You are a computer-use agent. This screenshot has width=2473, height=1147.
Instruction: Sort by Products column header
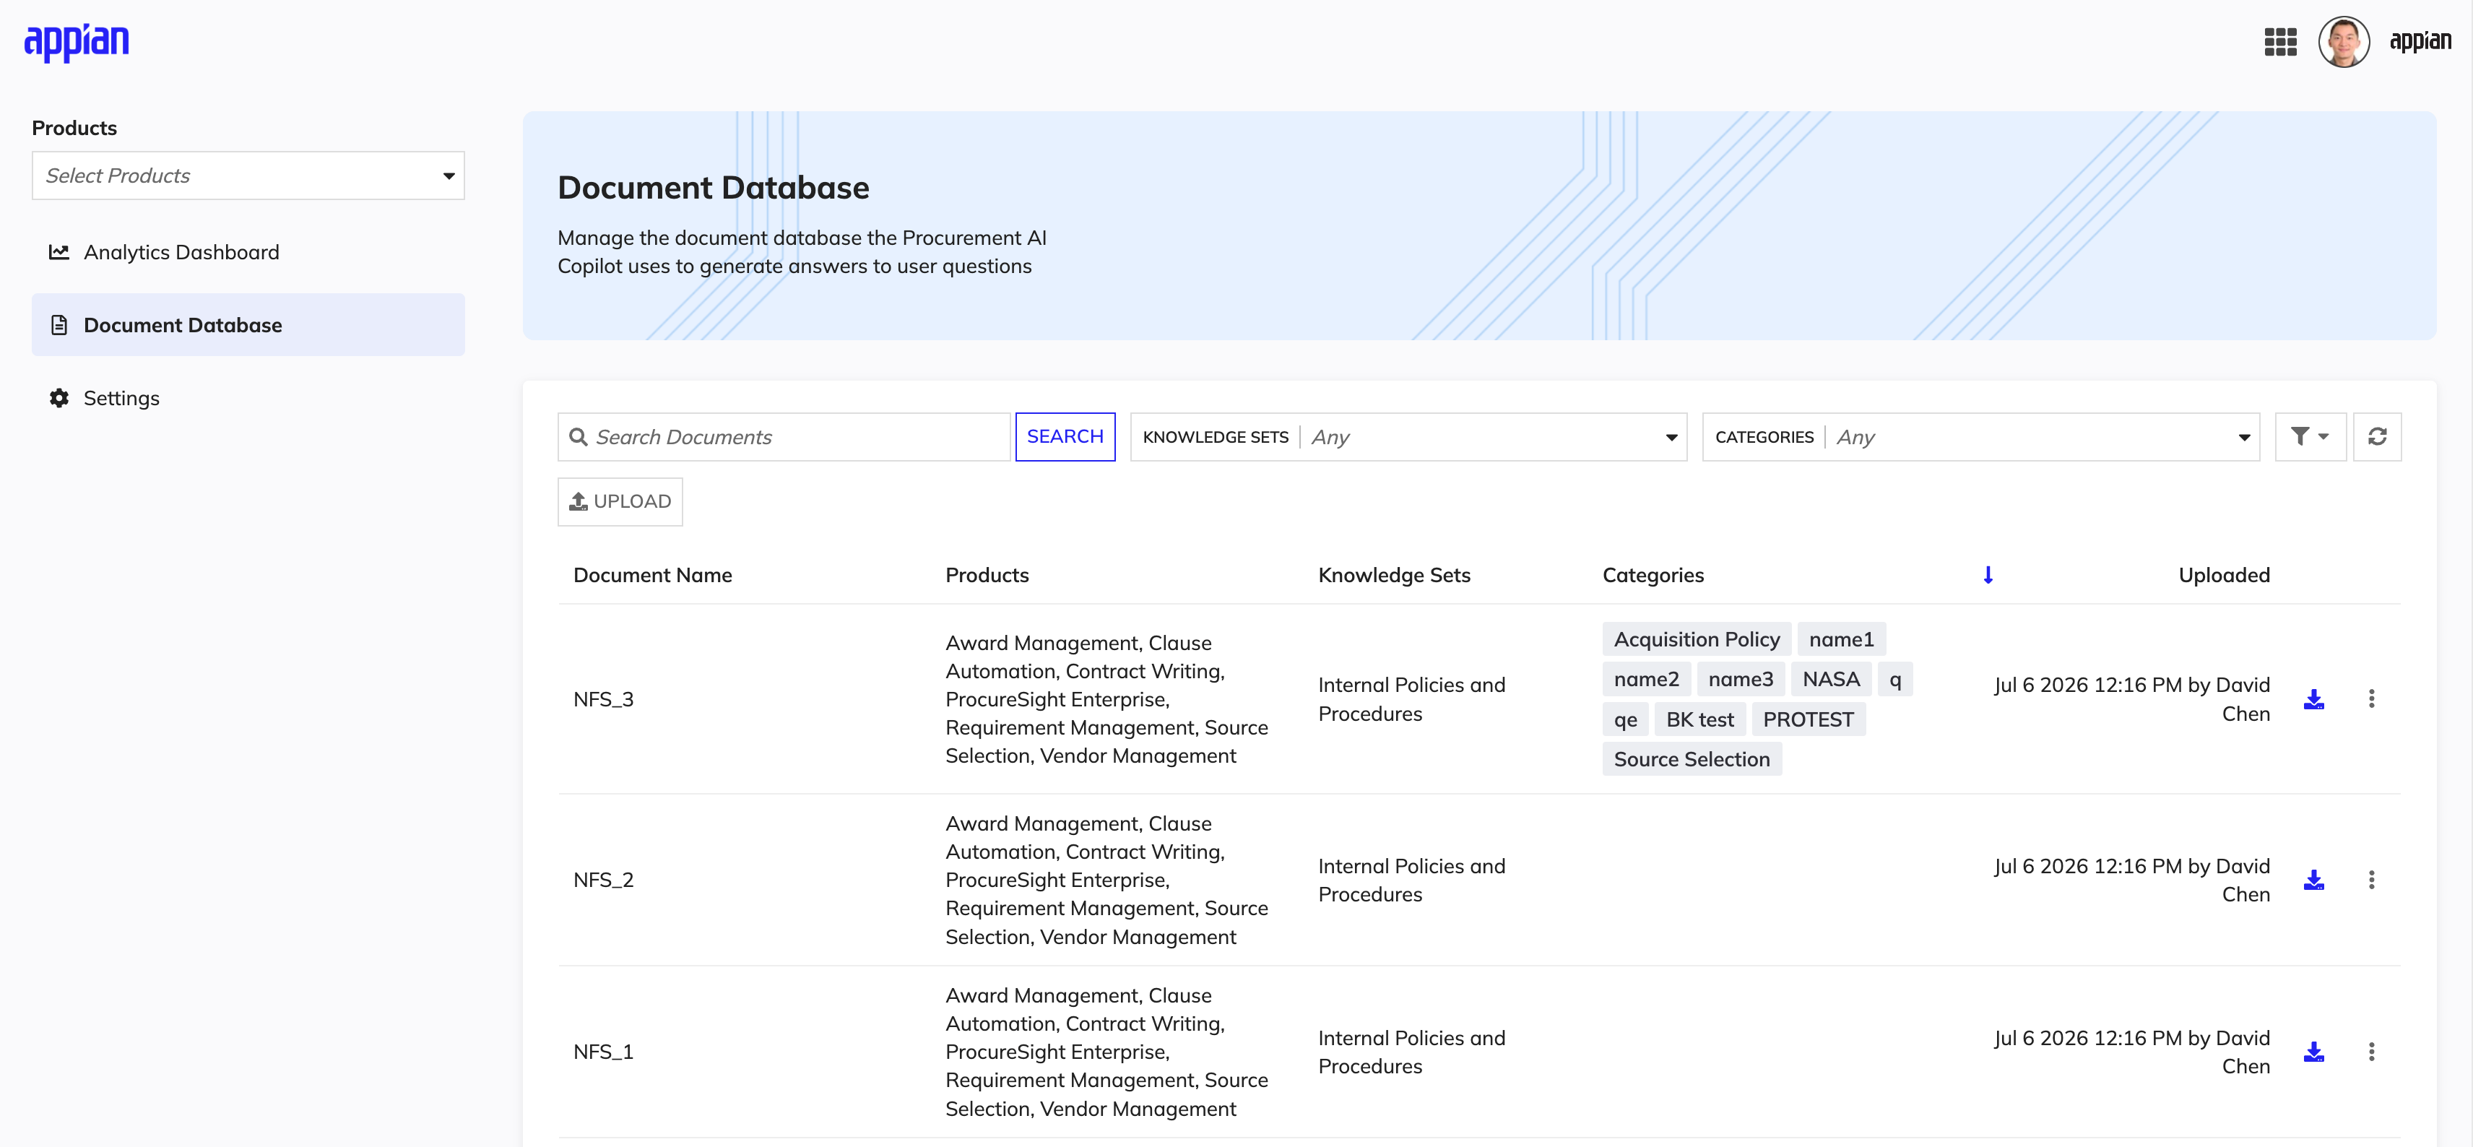pyautogui.click(x=987, y=575)
